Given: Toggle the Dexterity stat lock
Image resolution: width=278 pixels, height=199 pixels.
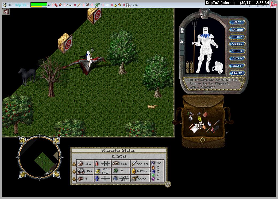Looking at the screenshot, I should [x=74, y=171].
